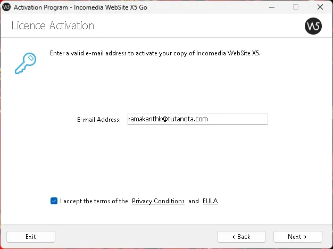Click the 'Enter a valid e-mail address' instruction text
This screenshot has width=333, height=249.
(x=155, y=54)
